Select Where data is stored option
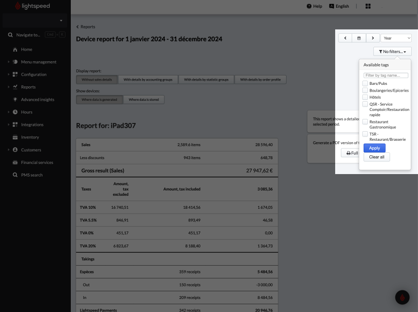The height and width of the screenshot is (312, 418). [144, 99]
